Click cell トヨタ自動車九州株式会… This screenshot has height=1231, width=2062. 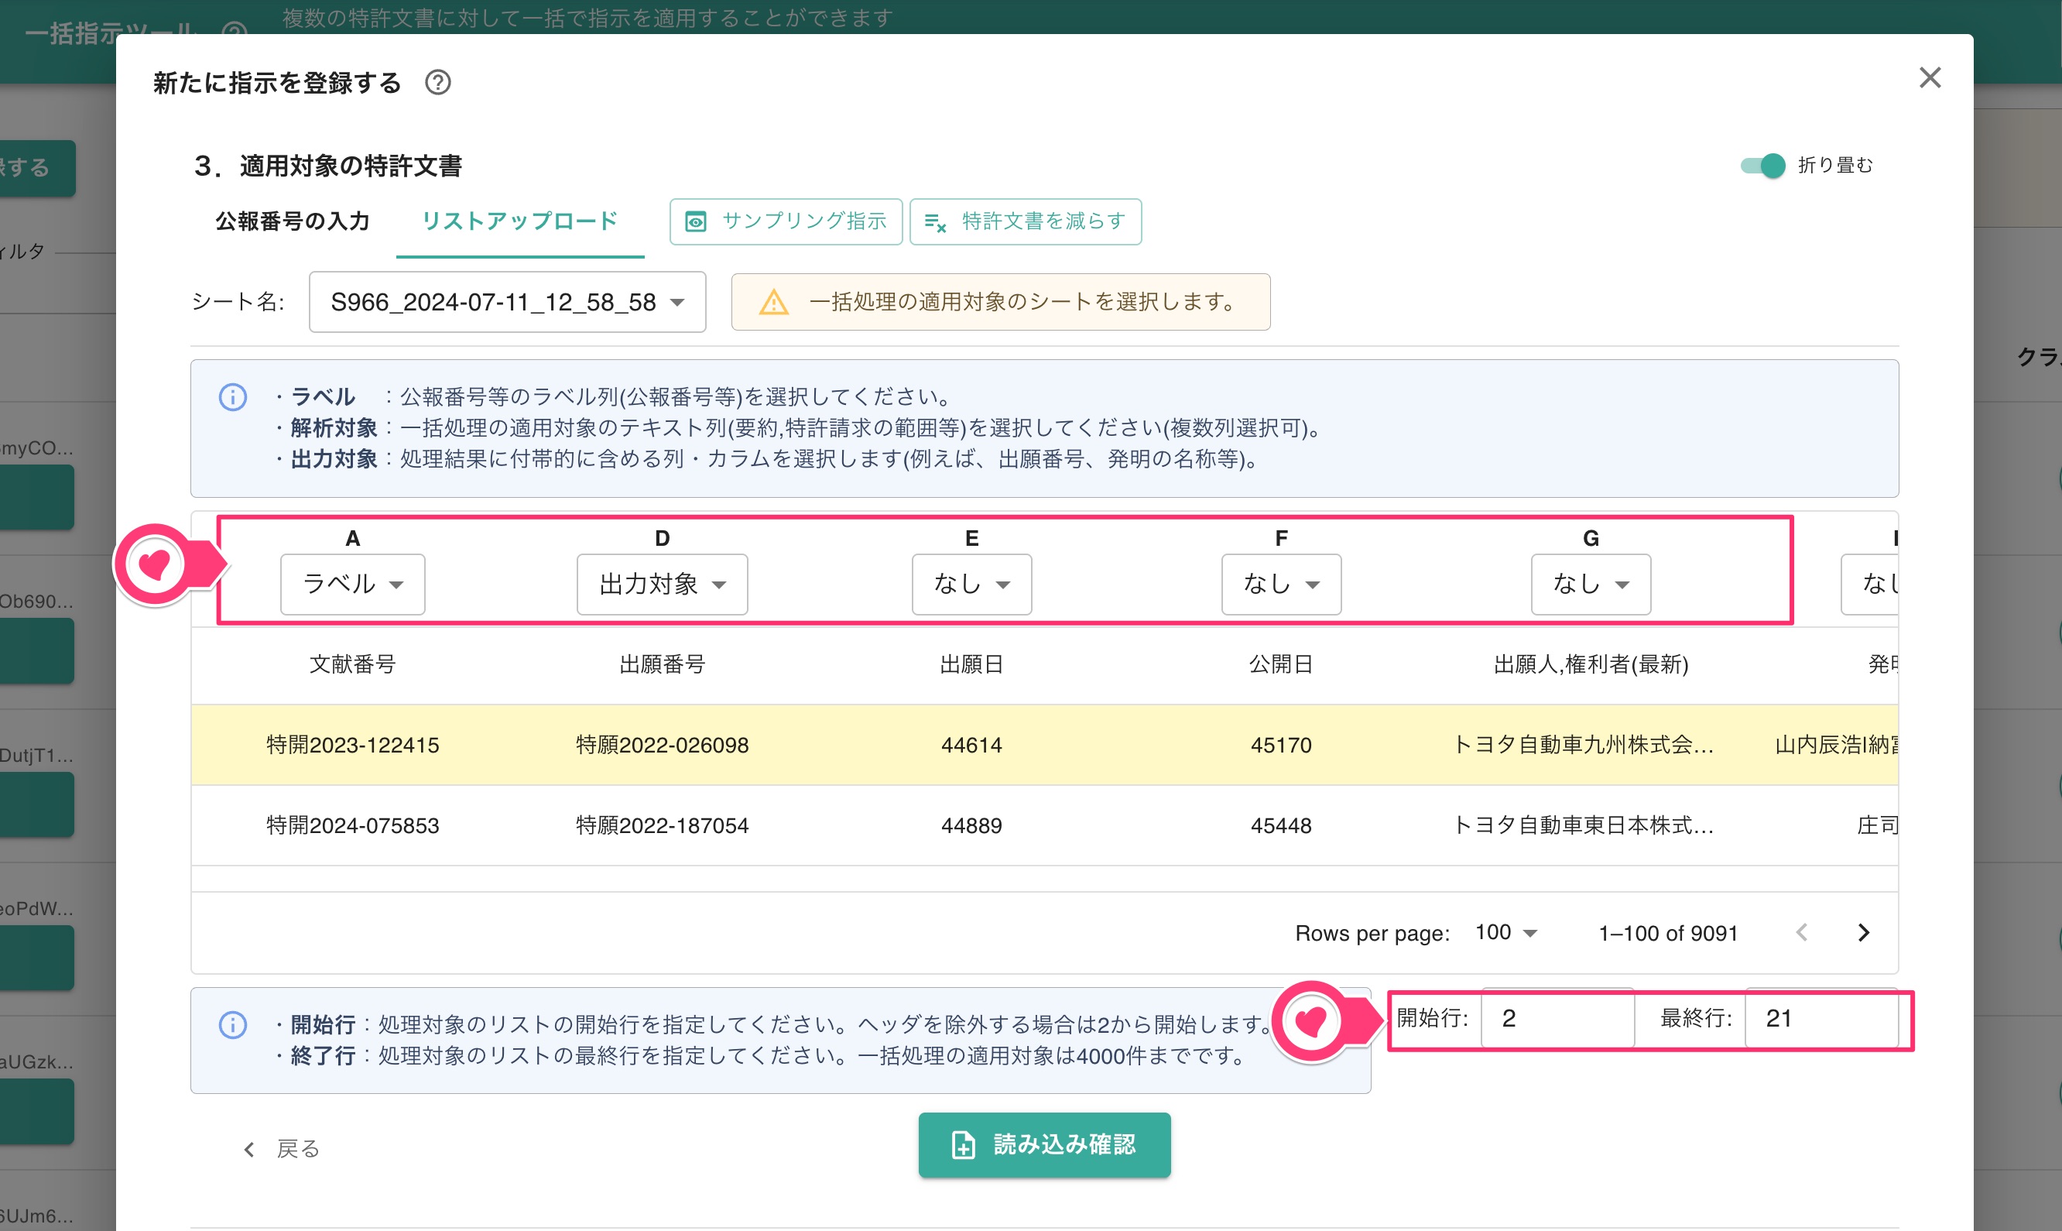point(1584,745)
